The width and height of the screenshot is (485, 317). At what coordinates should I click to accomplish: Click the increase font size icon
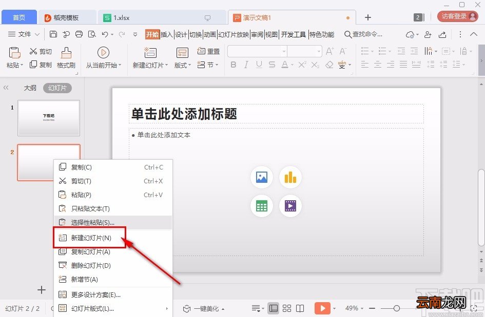[x=329, y=51]
